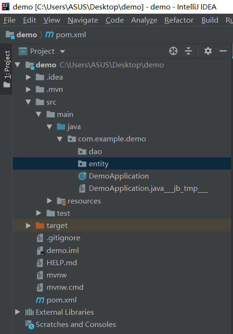Expand the target folder arrow

pyautogui.click(x=28, y=226)
